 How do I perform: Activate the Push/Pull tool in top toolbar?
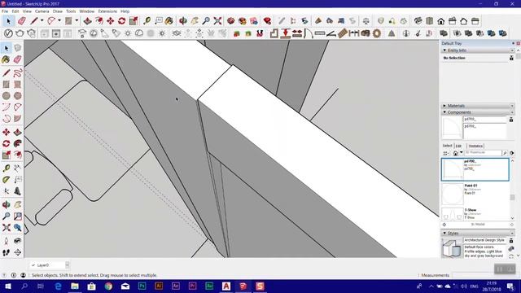pos(87,21)
